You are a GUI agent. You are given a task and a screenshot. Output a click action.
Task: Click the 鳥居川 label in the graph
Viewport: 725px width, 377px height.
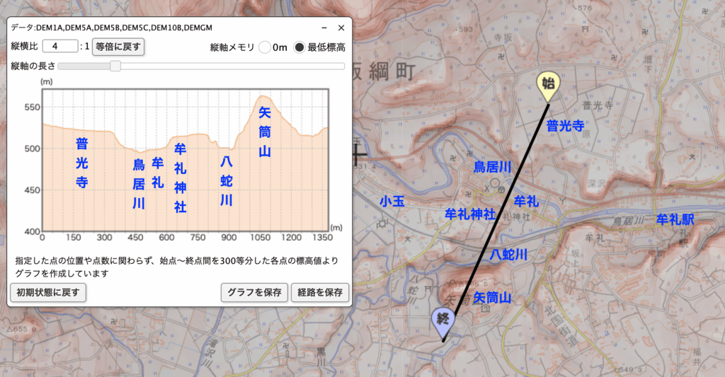click(139, 184)
